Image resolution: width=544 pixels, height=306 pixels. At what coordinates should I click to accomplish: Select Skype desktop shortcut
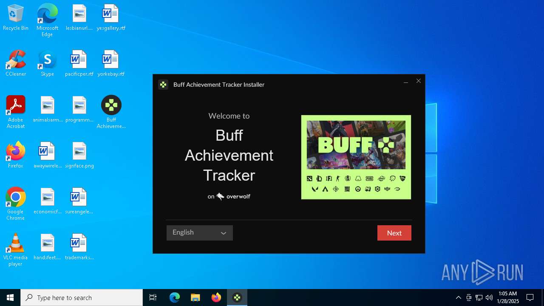click(x=47, y=64)
